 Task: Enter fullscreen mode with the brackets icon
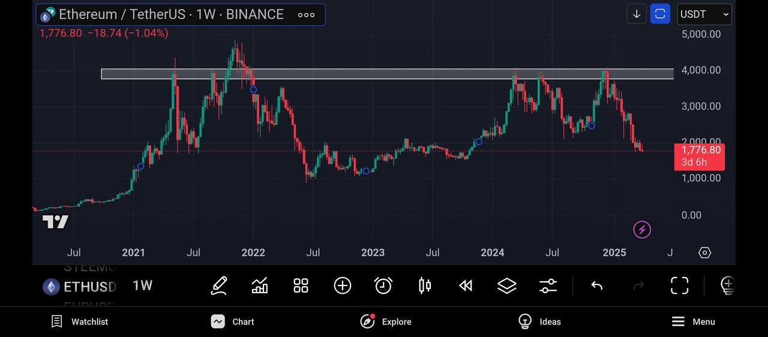click(x=679, y=285)
